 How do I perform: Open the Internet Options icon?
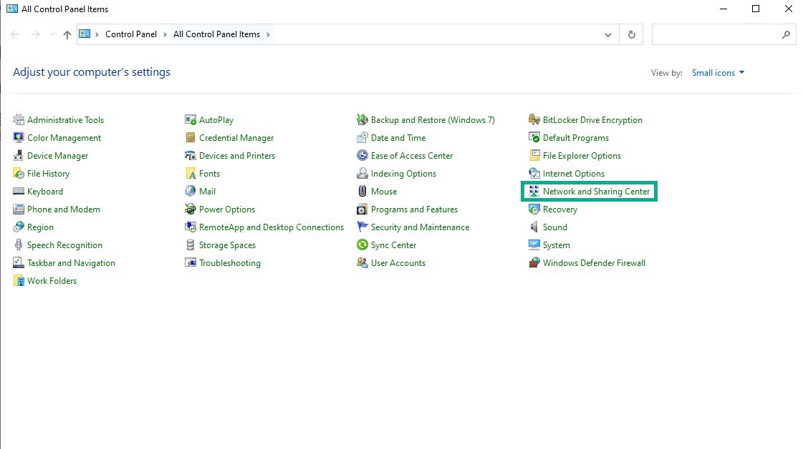[534, 173]
